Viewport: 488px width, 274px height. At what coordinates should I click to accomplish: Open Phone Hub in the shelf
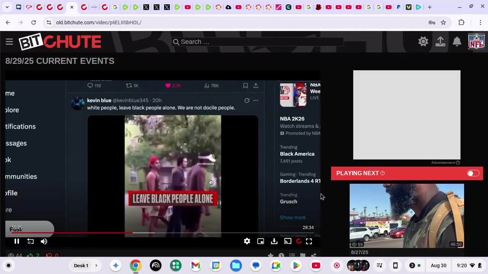(395, 266)
